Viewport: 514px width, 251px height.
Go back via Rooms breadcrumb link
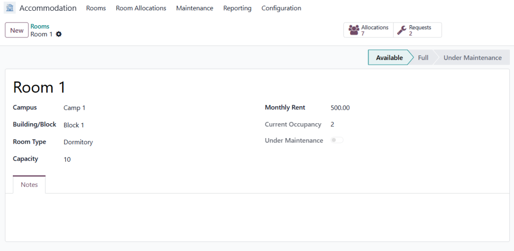40,27
